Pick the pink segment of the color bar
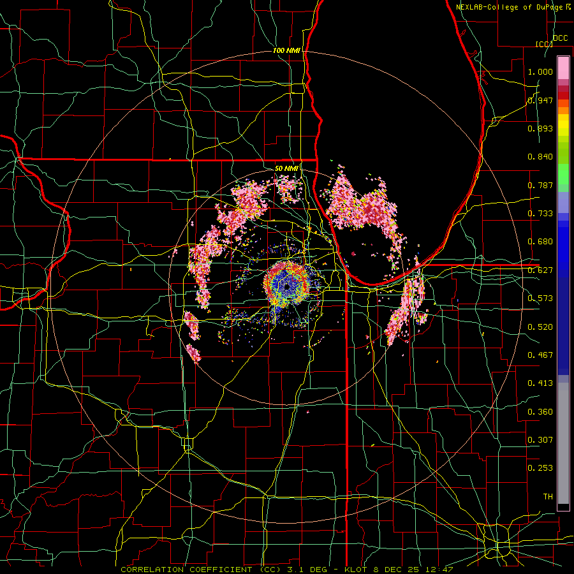 (563, 68)
